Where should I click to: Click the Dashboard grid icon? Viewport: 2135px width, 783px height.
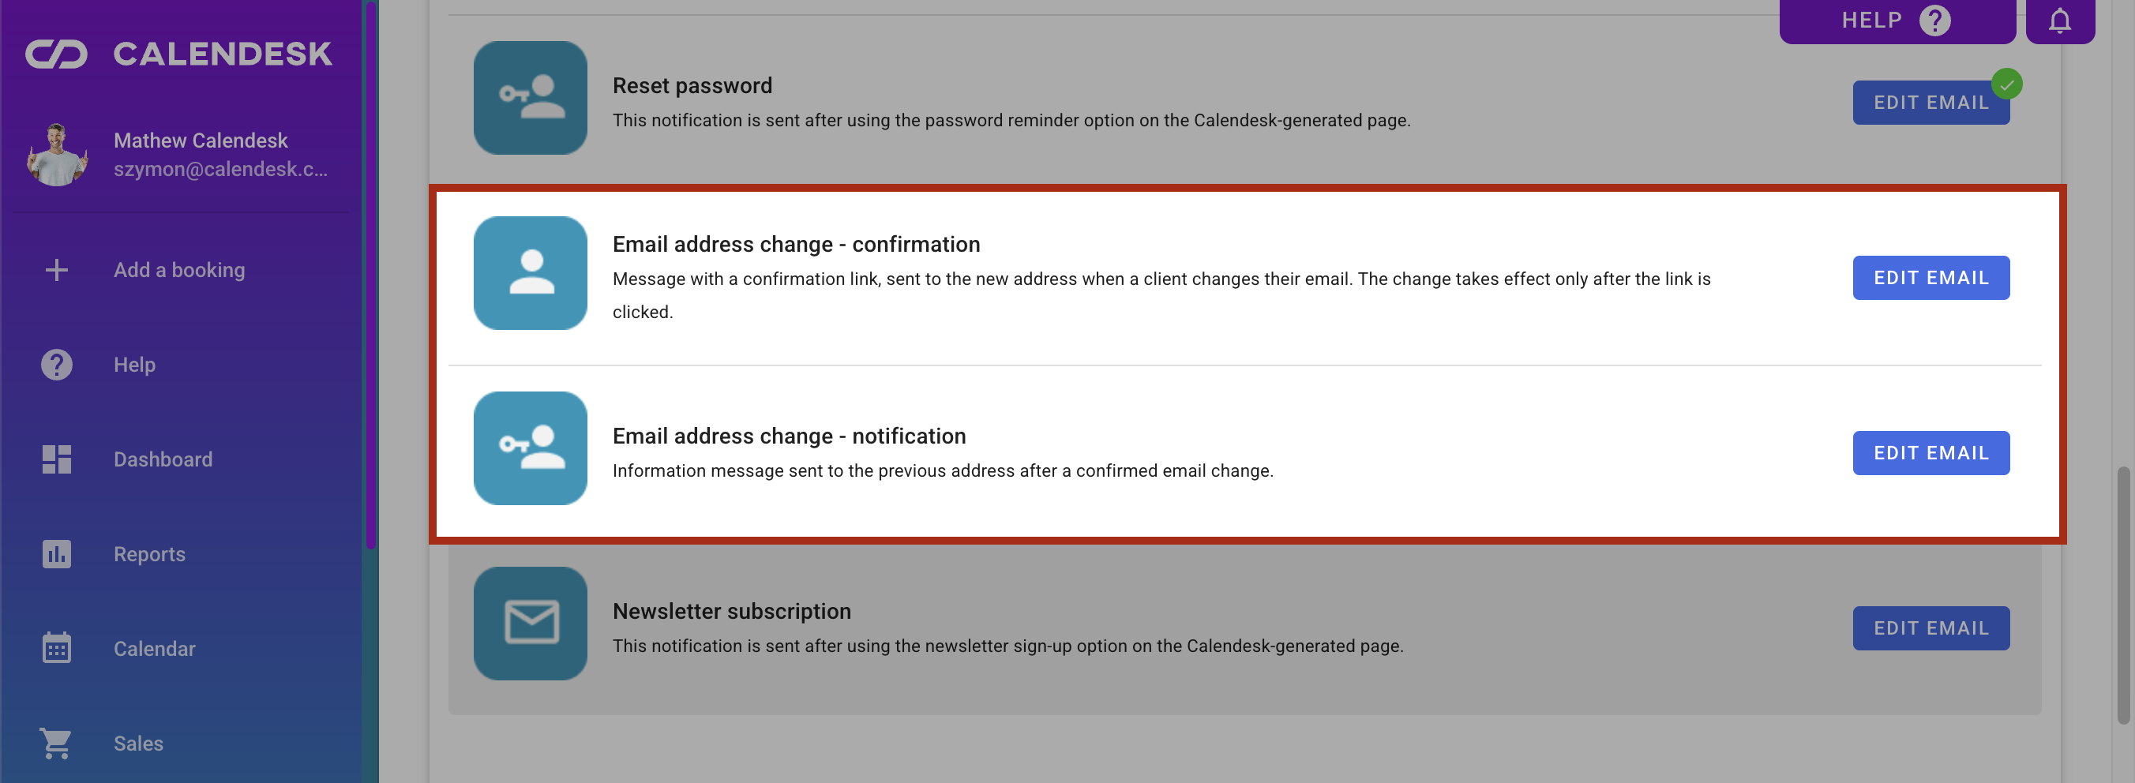tap(56, 459)
